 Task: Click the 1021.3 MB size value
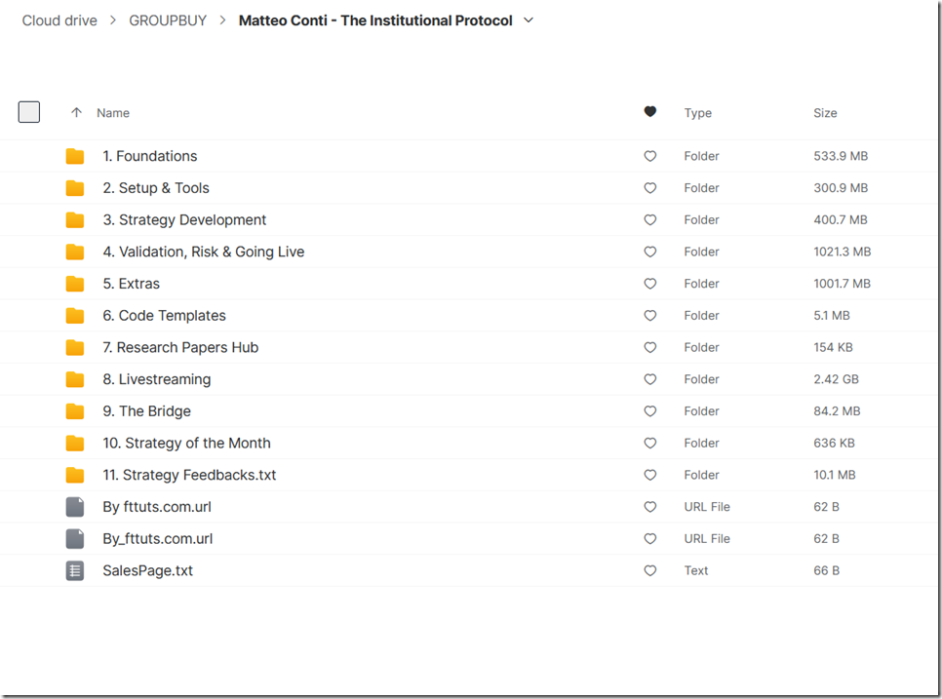click(842, 252)
